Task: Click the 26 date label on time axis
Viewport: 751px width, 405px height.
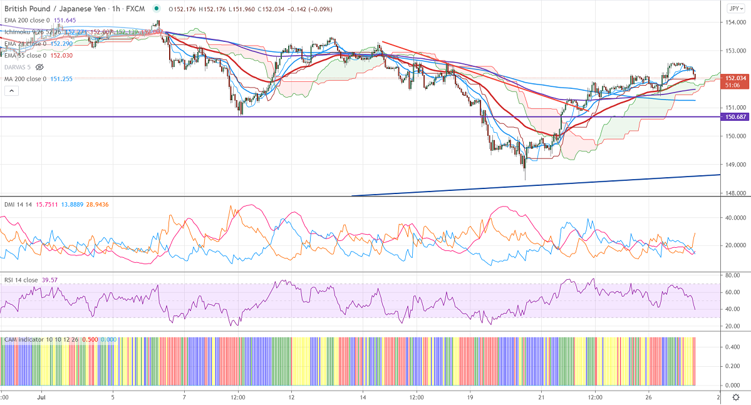Action: pos(648,397)
